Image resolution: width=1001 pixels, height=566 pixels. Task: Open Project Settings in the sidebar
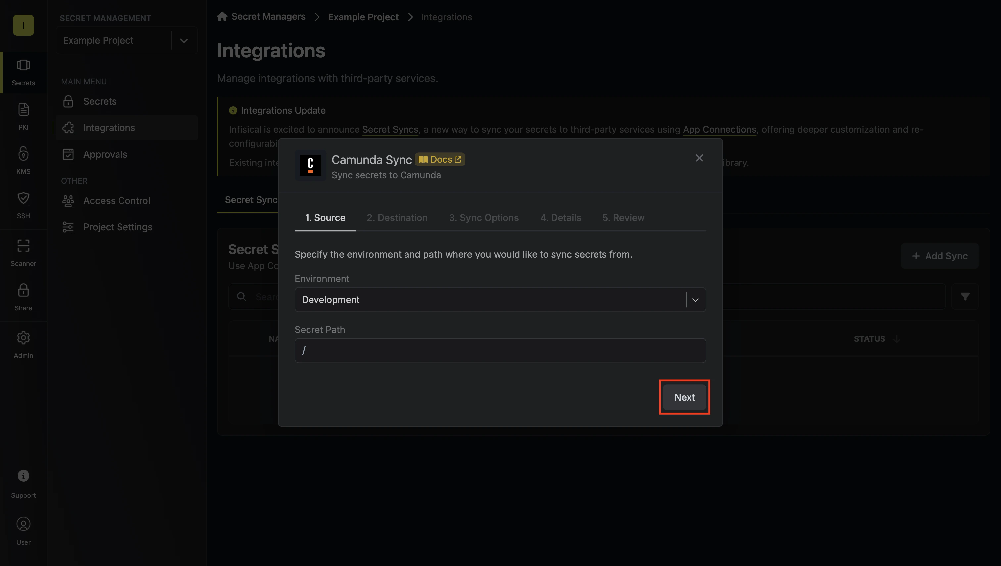tap(126, 227)
